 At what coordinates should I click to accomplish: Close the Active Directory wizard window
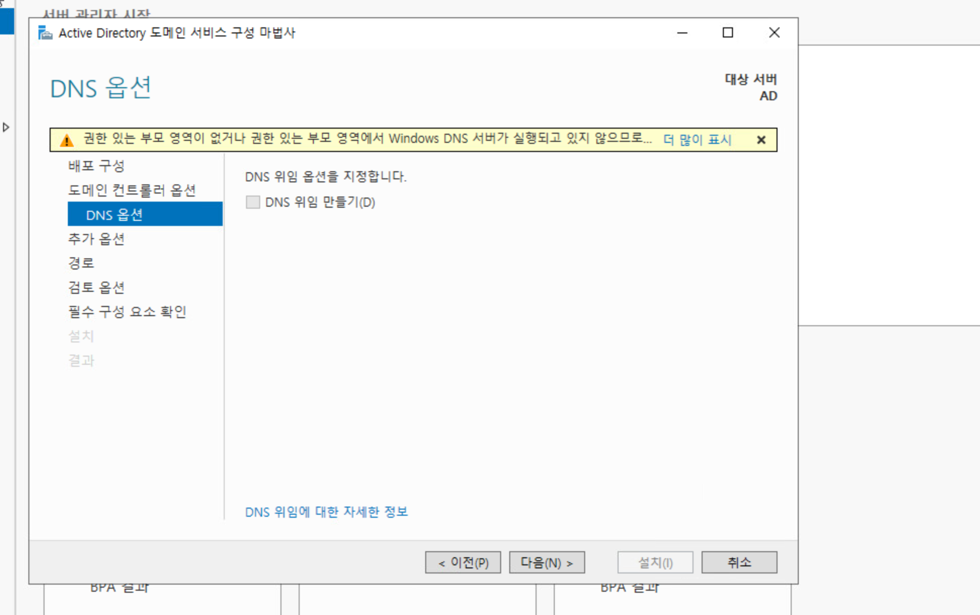[x=773, y=33]
